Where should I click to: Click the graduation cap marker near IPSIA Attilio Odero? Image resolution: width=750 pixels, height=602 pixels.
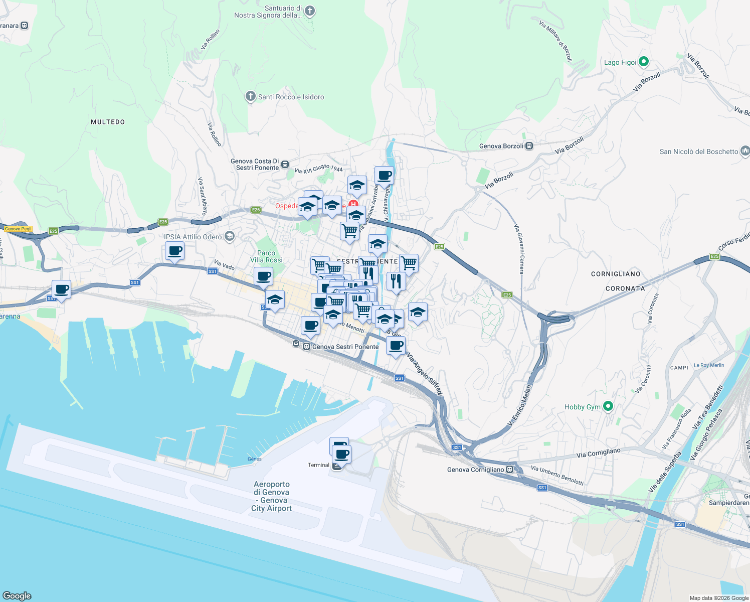point(230,236)
